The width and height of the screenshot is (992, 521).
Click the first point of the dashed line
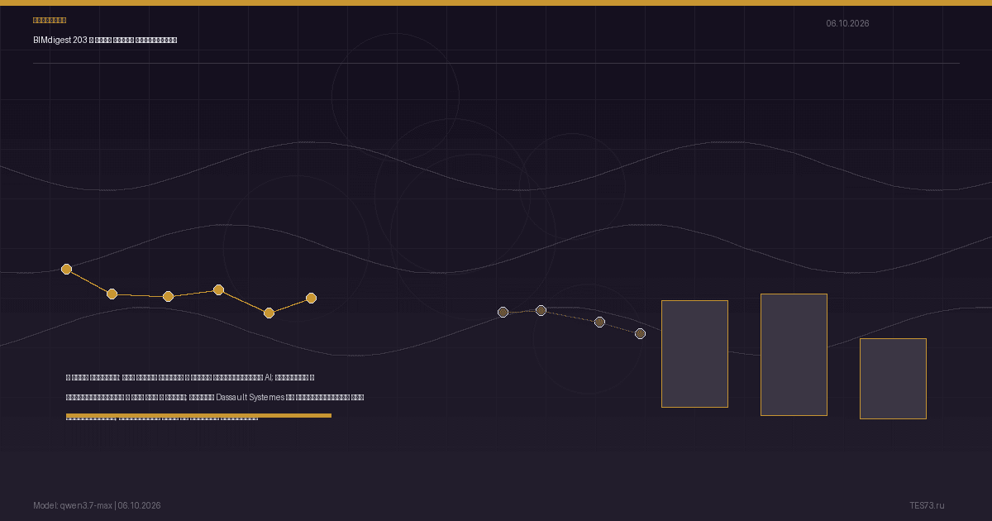pos(503,312)
